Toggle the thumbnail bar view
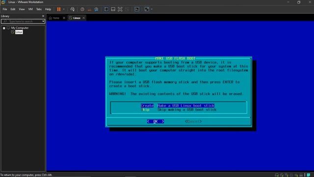This screenshot has height=177, width=314. point(113,9)
